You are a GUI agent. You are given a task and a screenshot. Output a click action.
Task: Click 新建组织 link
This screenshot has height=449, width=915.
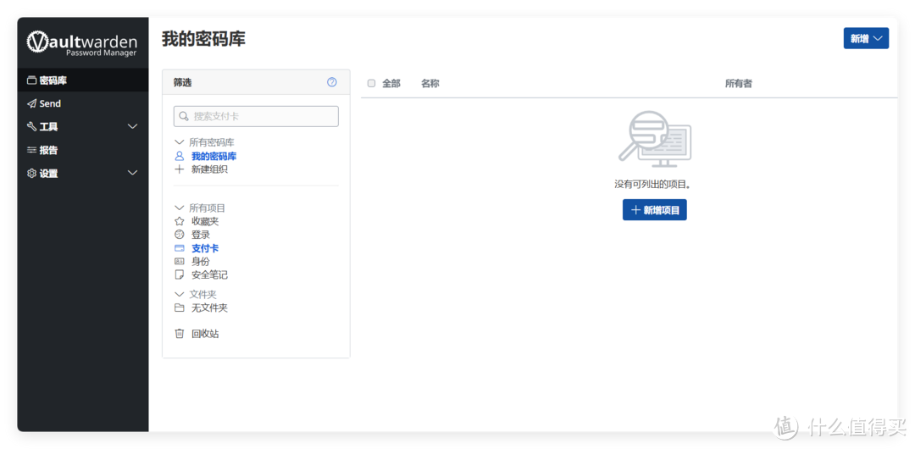209,169
